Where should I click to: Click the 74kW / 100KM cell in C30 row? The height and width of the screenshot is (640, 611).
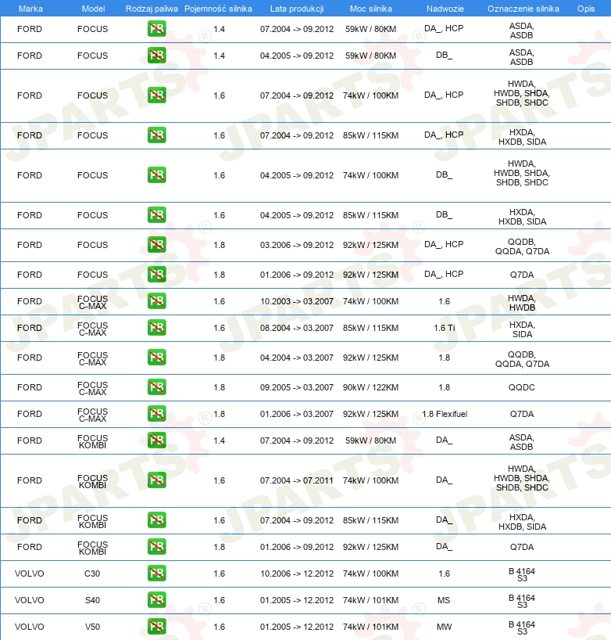click(x=370, y=573)
